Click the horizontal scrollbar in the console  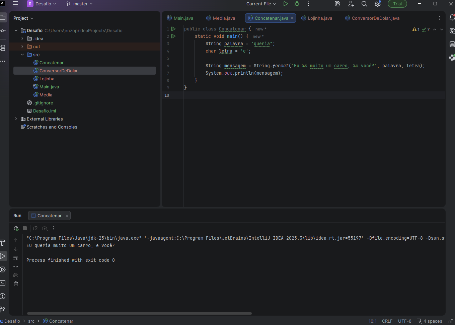(x=139, y=314)
